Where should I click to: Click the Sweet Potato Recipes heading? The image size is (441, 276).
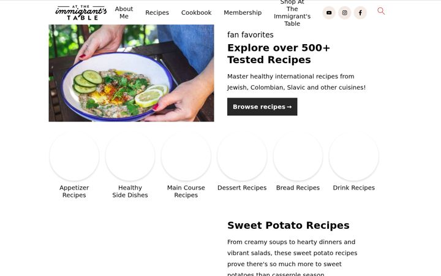coord(288,225)
